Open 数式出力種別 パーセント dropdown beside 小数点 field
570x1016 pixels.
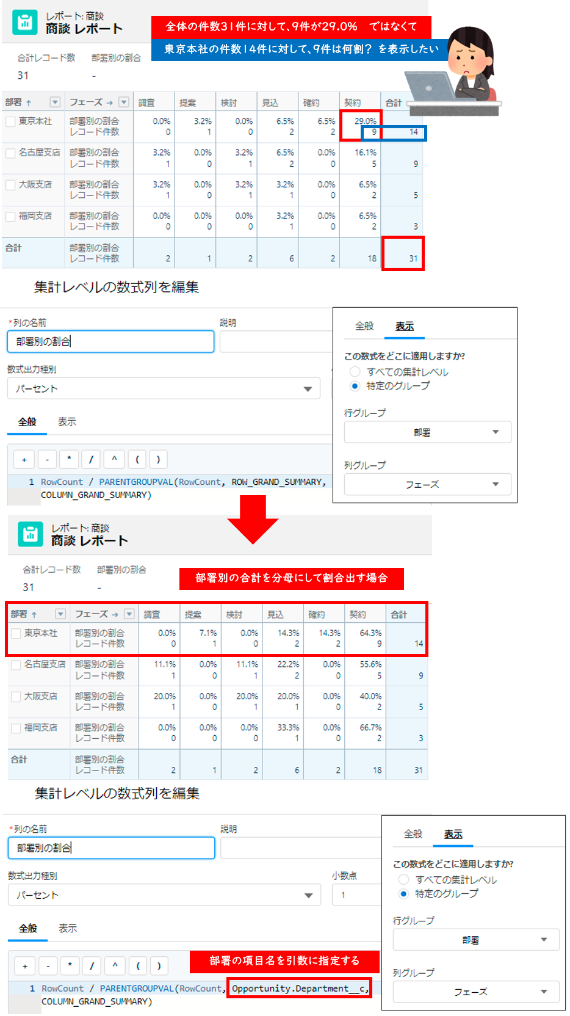click(164, 895)
